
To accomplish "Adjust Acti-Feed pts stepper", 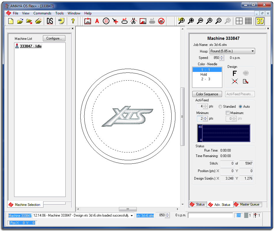I will pos(205,106).
